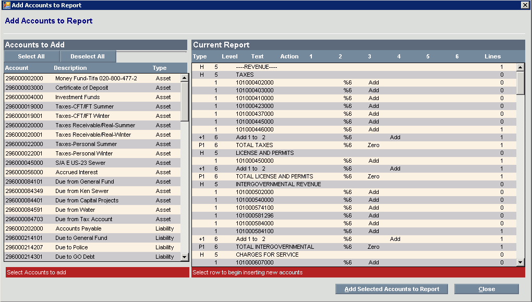Image resolution: width=532 pixels, height=302 pixels.
Task: Click Current Report scrollbar down arrow
Action: click(x=520, y=262)
